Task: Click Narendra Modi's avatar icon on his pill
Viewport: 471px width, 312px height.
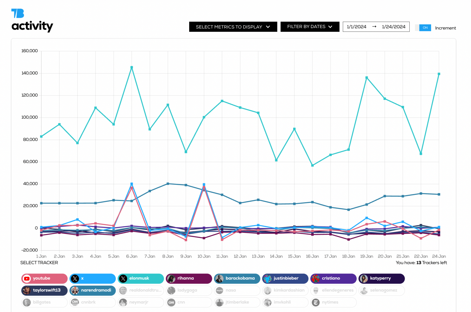Action: [75, 290]
